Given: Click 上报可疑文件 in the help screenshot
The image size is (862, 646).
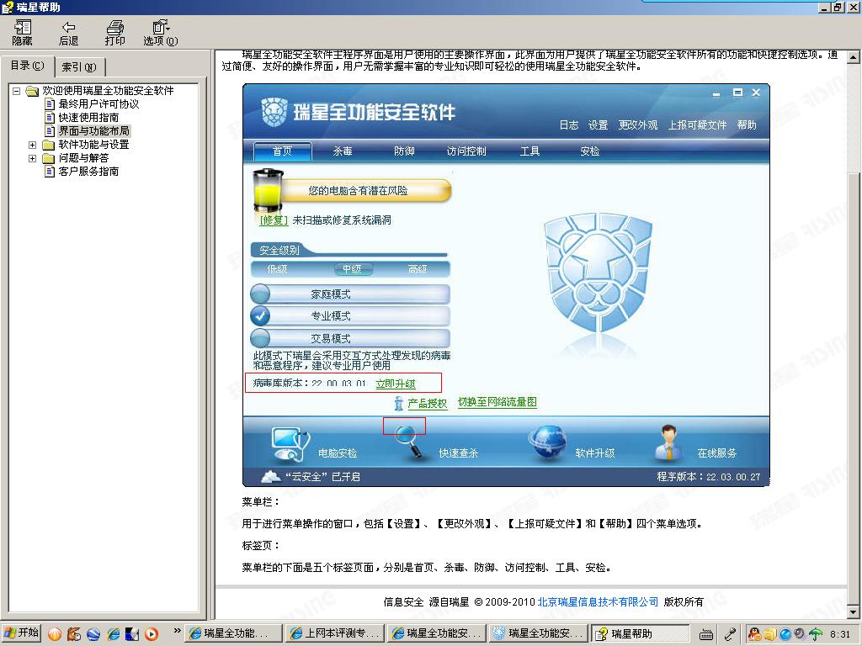Looking at the screenshot, I should tap(698, 125).
